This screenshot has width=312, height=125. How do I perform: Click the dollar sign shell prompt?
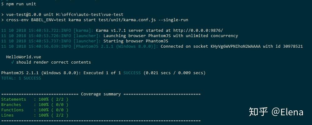coord(2,4)
